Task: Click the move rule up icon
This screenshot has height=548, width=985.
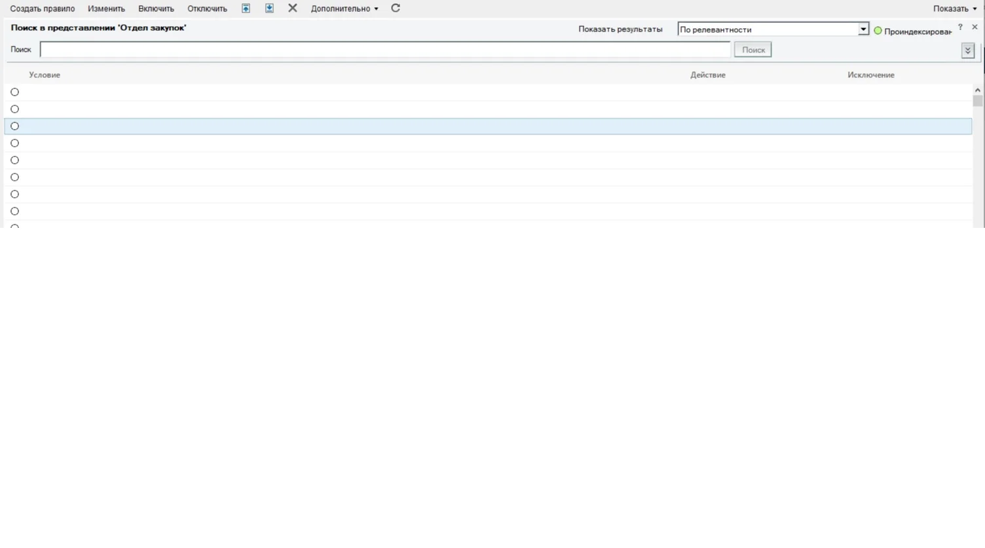Action: (x=246, y=9)
